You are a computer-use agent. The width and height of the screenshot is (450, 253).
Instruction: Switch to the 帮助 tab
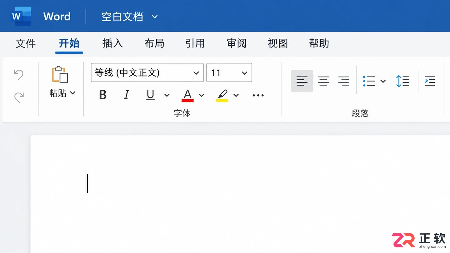coord(319,43)
